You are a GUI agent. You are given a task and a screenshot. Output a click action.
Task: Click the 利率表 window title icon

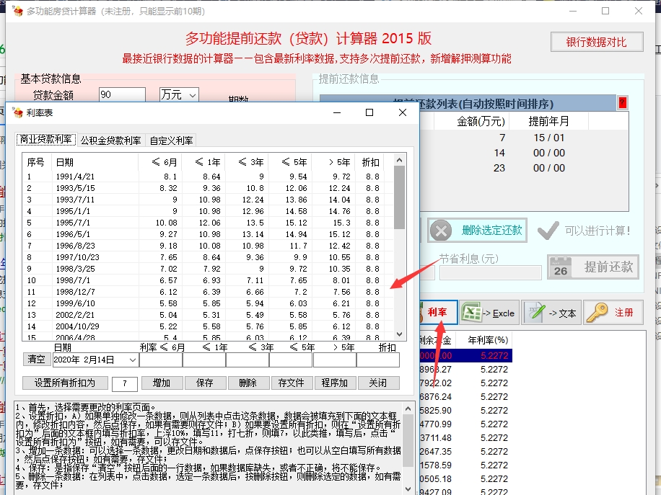coord(18,113)
